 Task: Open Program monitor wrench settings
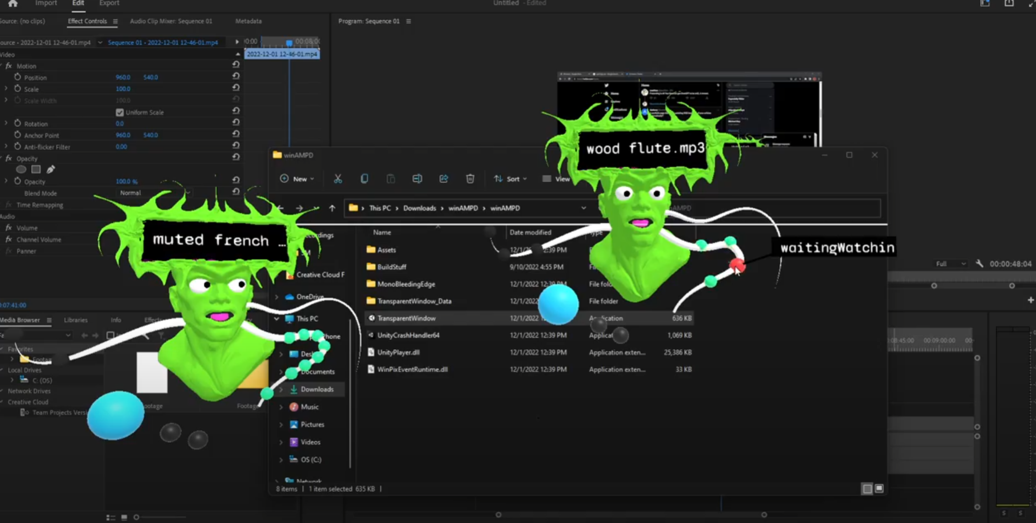tap(979, 264)
